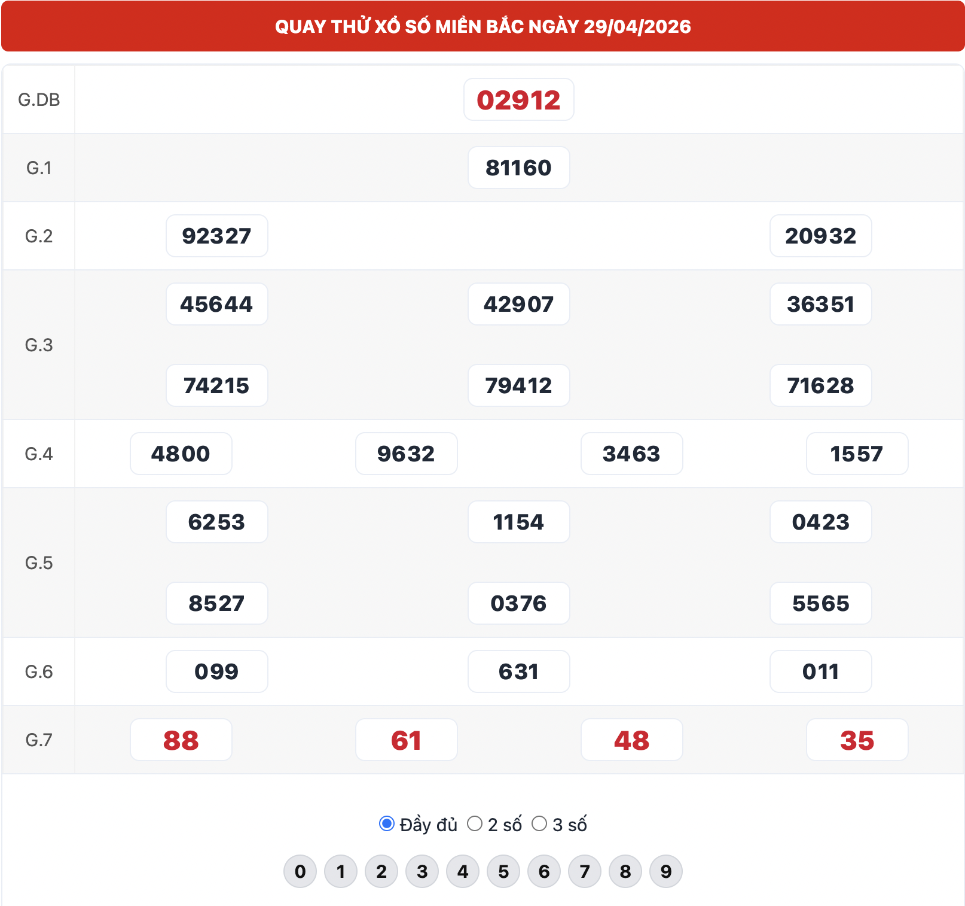Click digit filter button 4

tap(463, 871)
